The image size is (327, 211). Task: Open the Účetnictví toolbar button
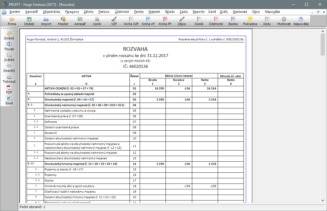(216, 21)
